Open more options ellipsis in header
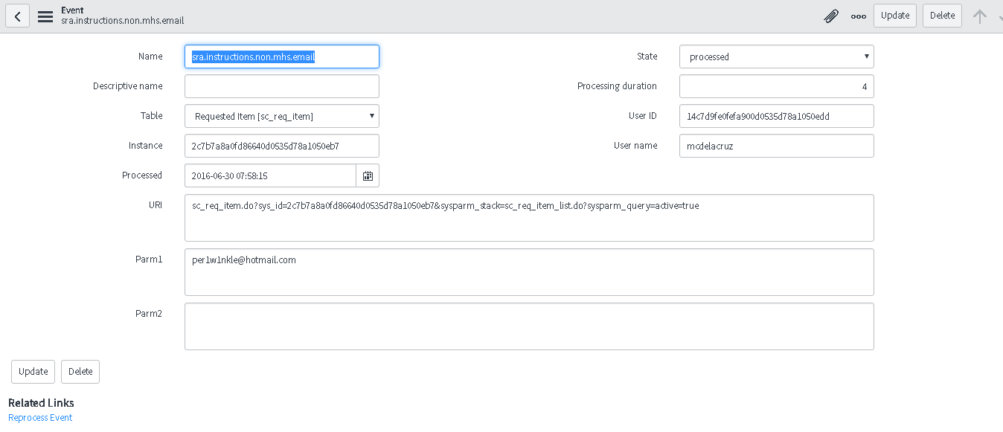The image size is (1003, 432). coord(859,16)
